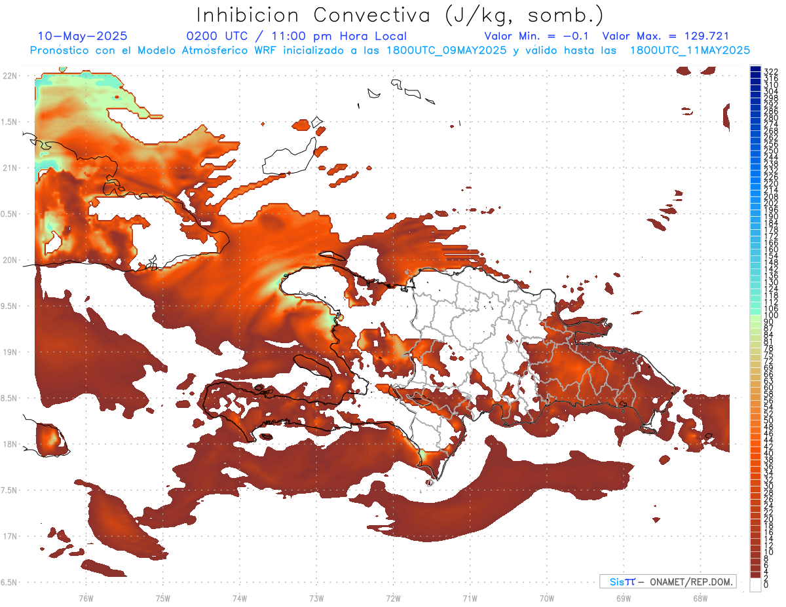Click the WRF model forecast description line
The width and height of the screenshot is (786, 607).
point(390,50)
